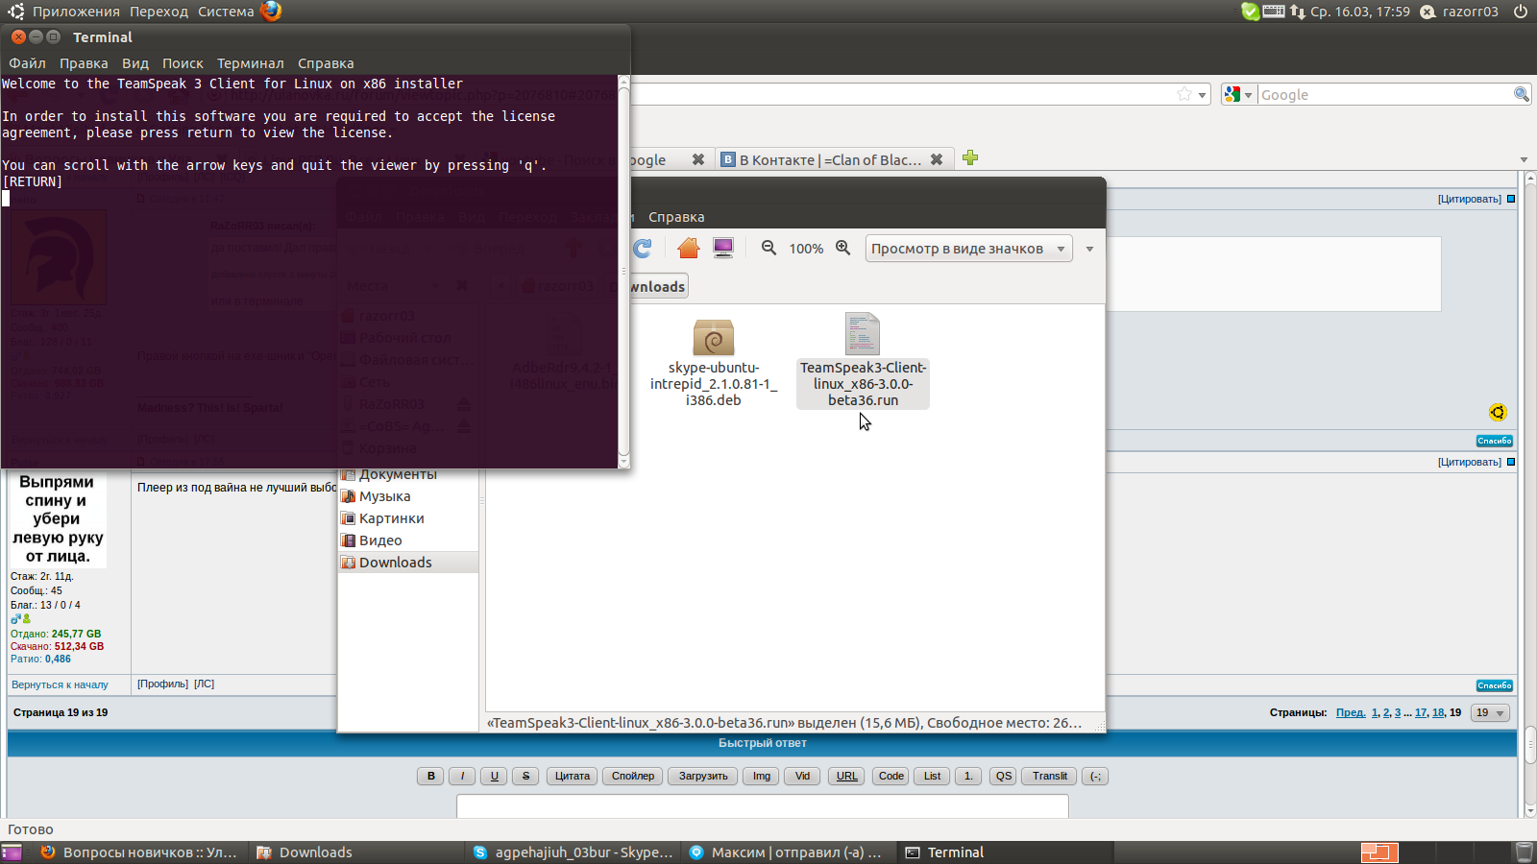Image resolution: width=1537 pixels, height=864 pixels.
Task: Click the Computer icon in file manager toolbar
Action: pyautogui.click(x=723, y=249)
